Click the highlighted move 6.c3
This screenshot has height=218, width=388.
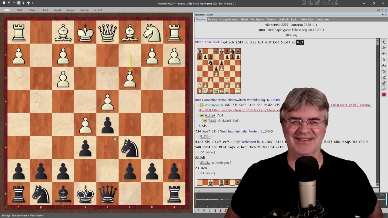300,42
